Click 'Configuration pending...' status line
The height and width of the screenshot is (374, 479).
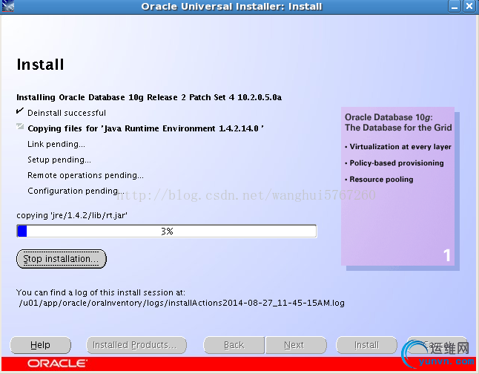[x=76, y=191]
